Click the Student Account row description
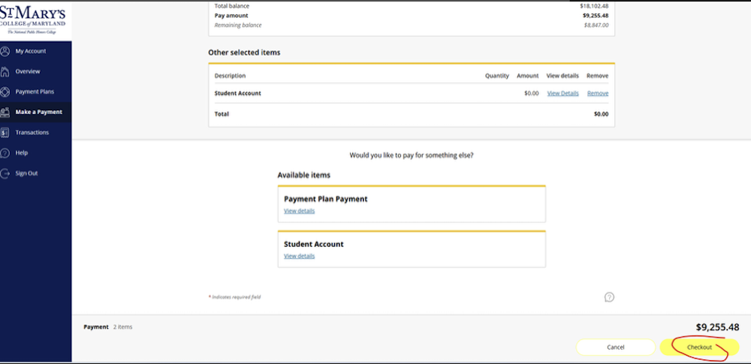This screenshot has width=751, height=364. pyautogui.click(x=237, y=93)
